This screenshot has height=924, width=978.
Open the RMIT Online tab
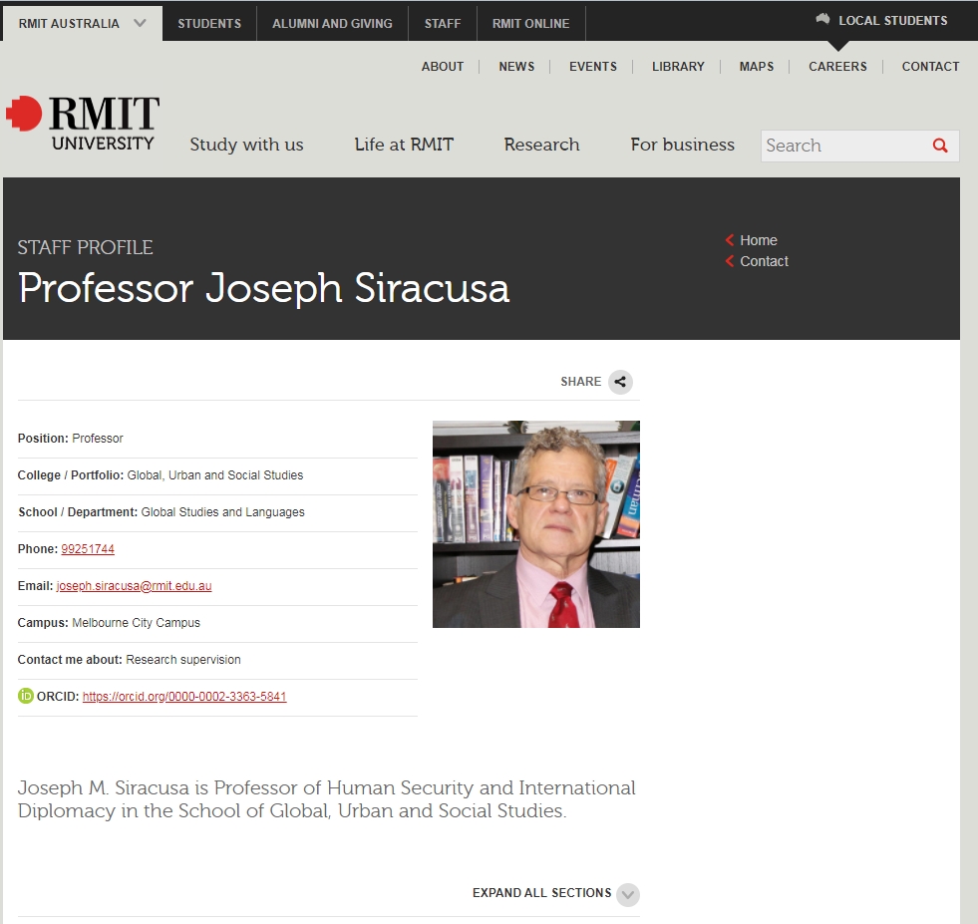point(530,24)
